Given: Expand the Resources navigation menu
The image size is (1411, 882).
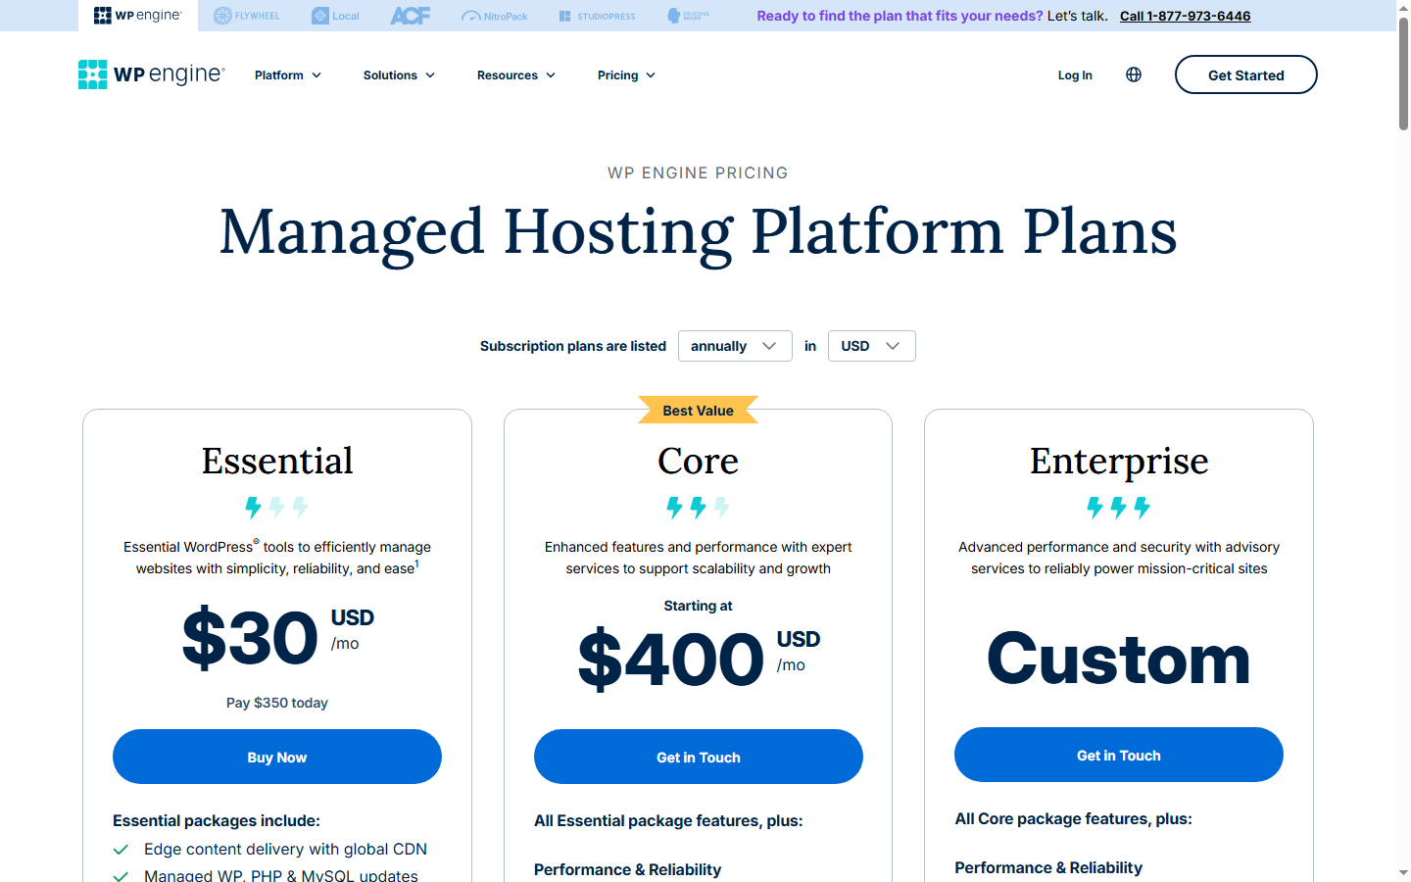Looking at the screenshot, I should click(x=516, y=74).
